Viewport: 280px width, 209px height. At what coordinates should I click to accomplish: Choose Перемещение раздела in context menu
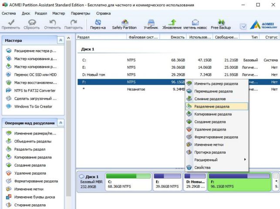click(x=217, y=91)
